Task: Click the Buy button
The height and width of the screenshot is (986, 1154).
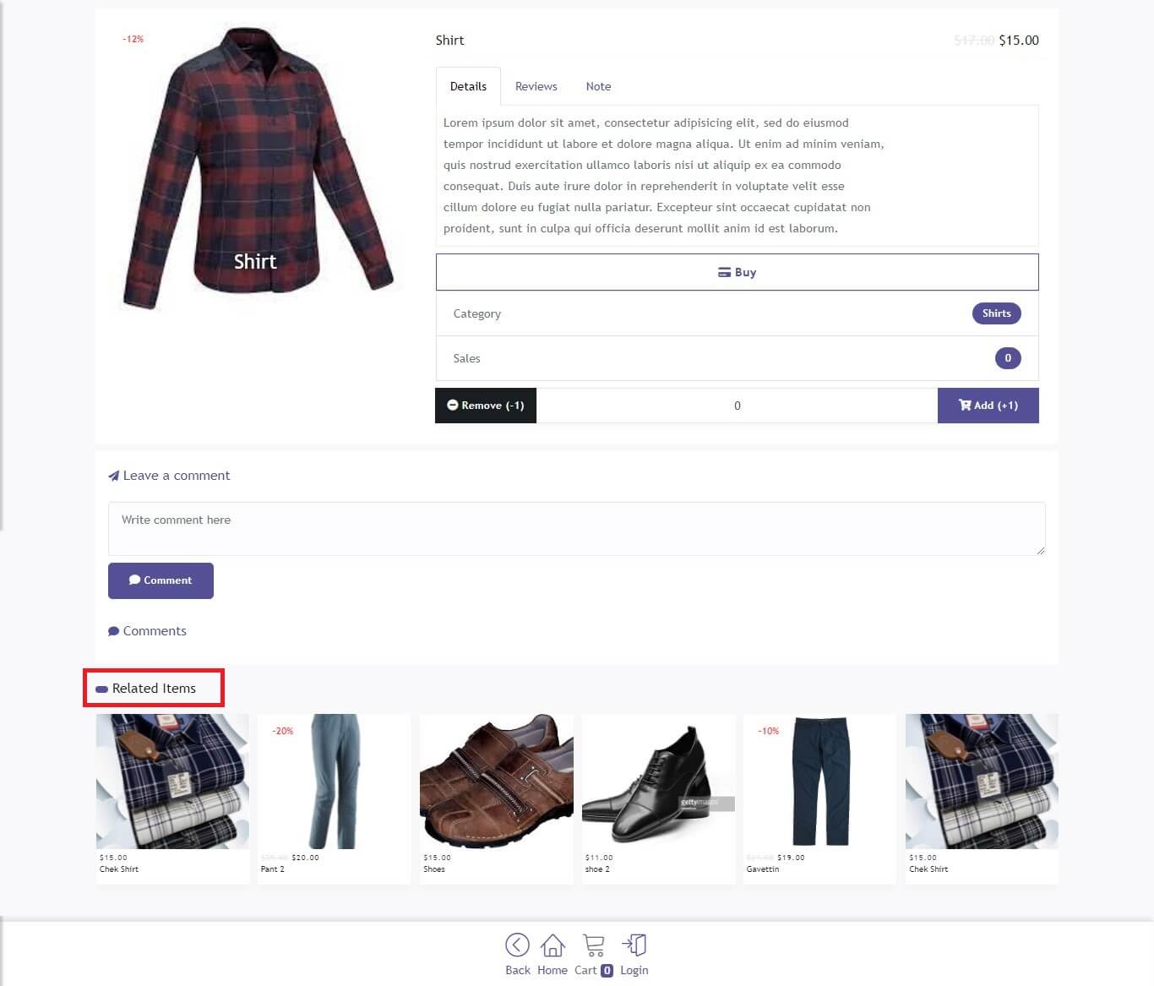Action: pos(737,272)
